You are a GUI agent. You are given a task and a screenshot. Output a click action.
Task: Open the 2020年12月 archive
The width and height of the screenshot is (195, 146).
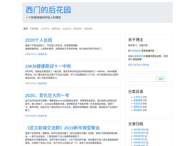(139, 130)
